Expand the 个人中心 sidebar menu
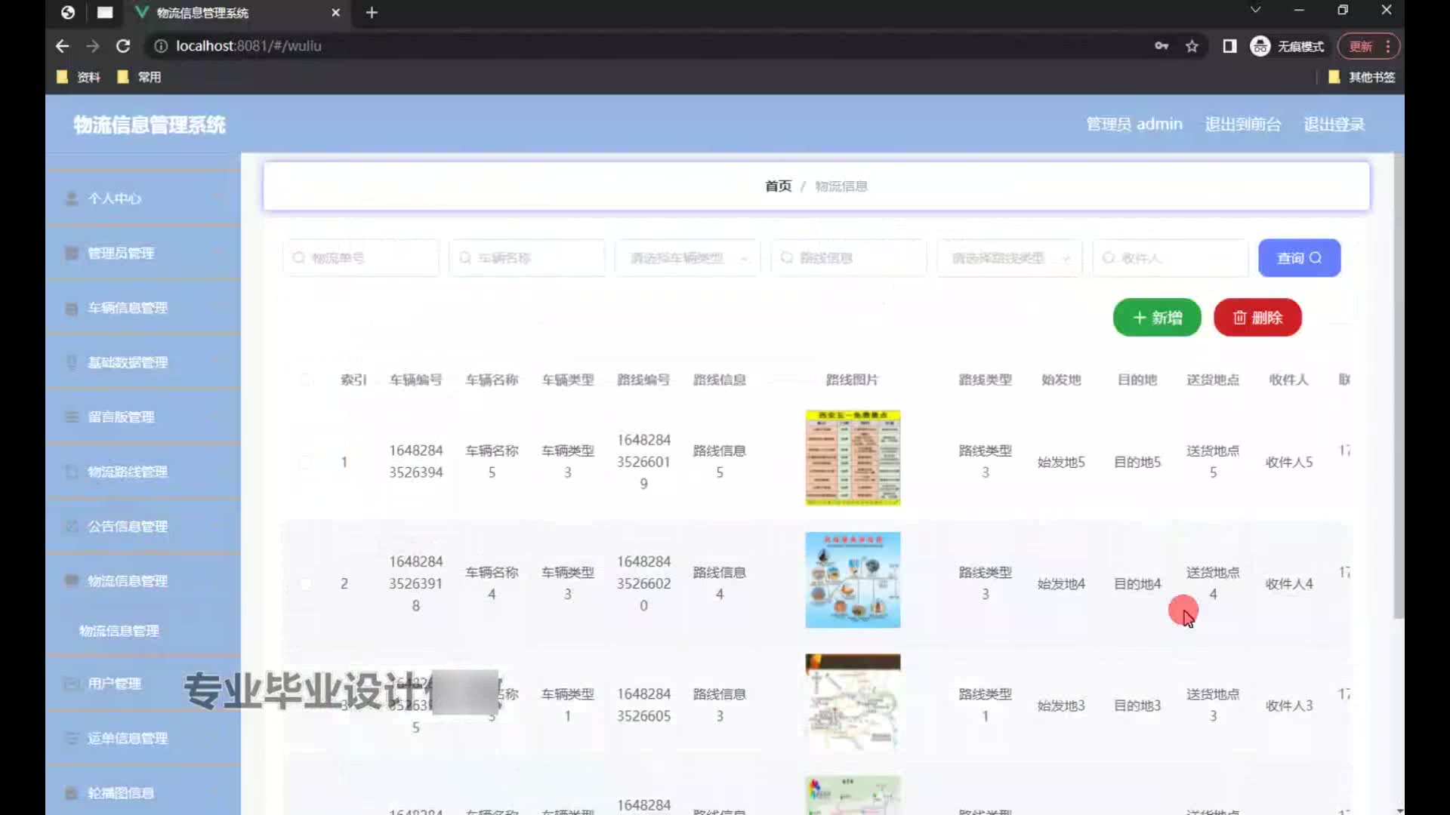1450x815 pixels. point(143,198)
